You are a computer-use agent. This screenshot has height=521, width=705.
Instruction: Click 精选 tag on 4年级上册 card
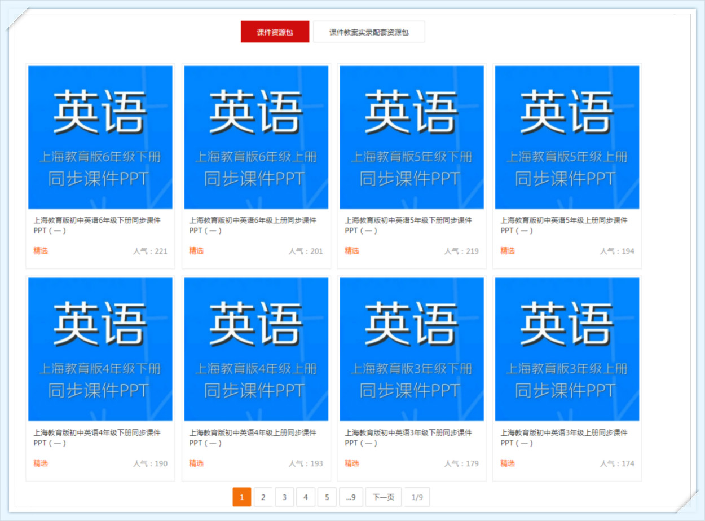[196, 463]
